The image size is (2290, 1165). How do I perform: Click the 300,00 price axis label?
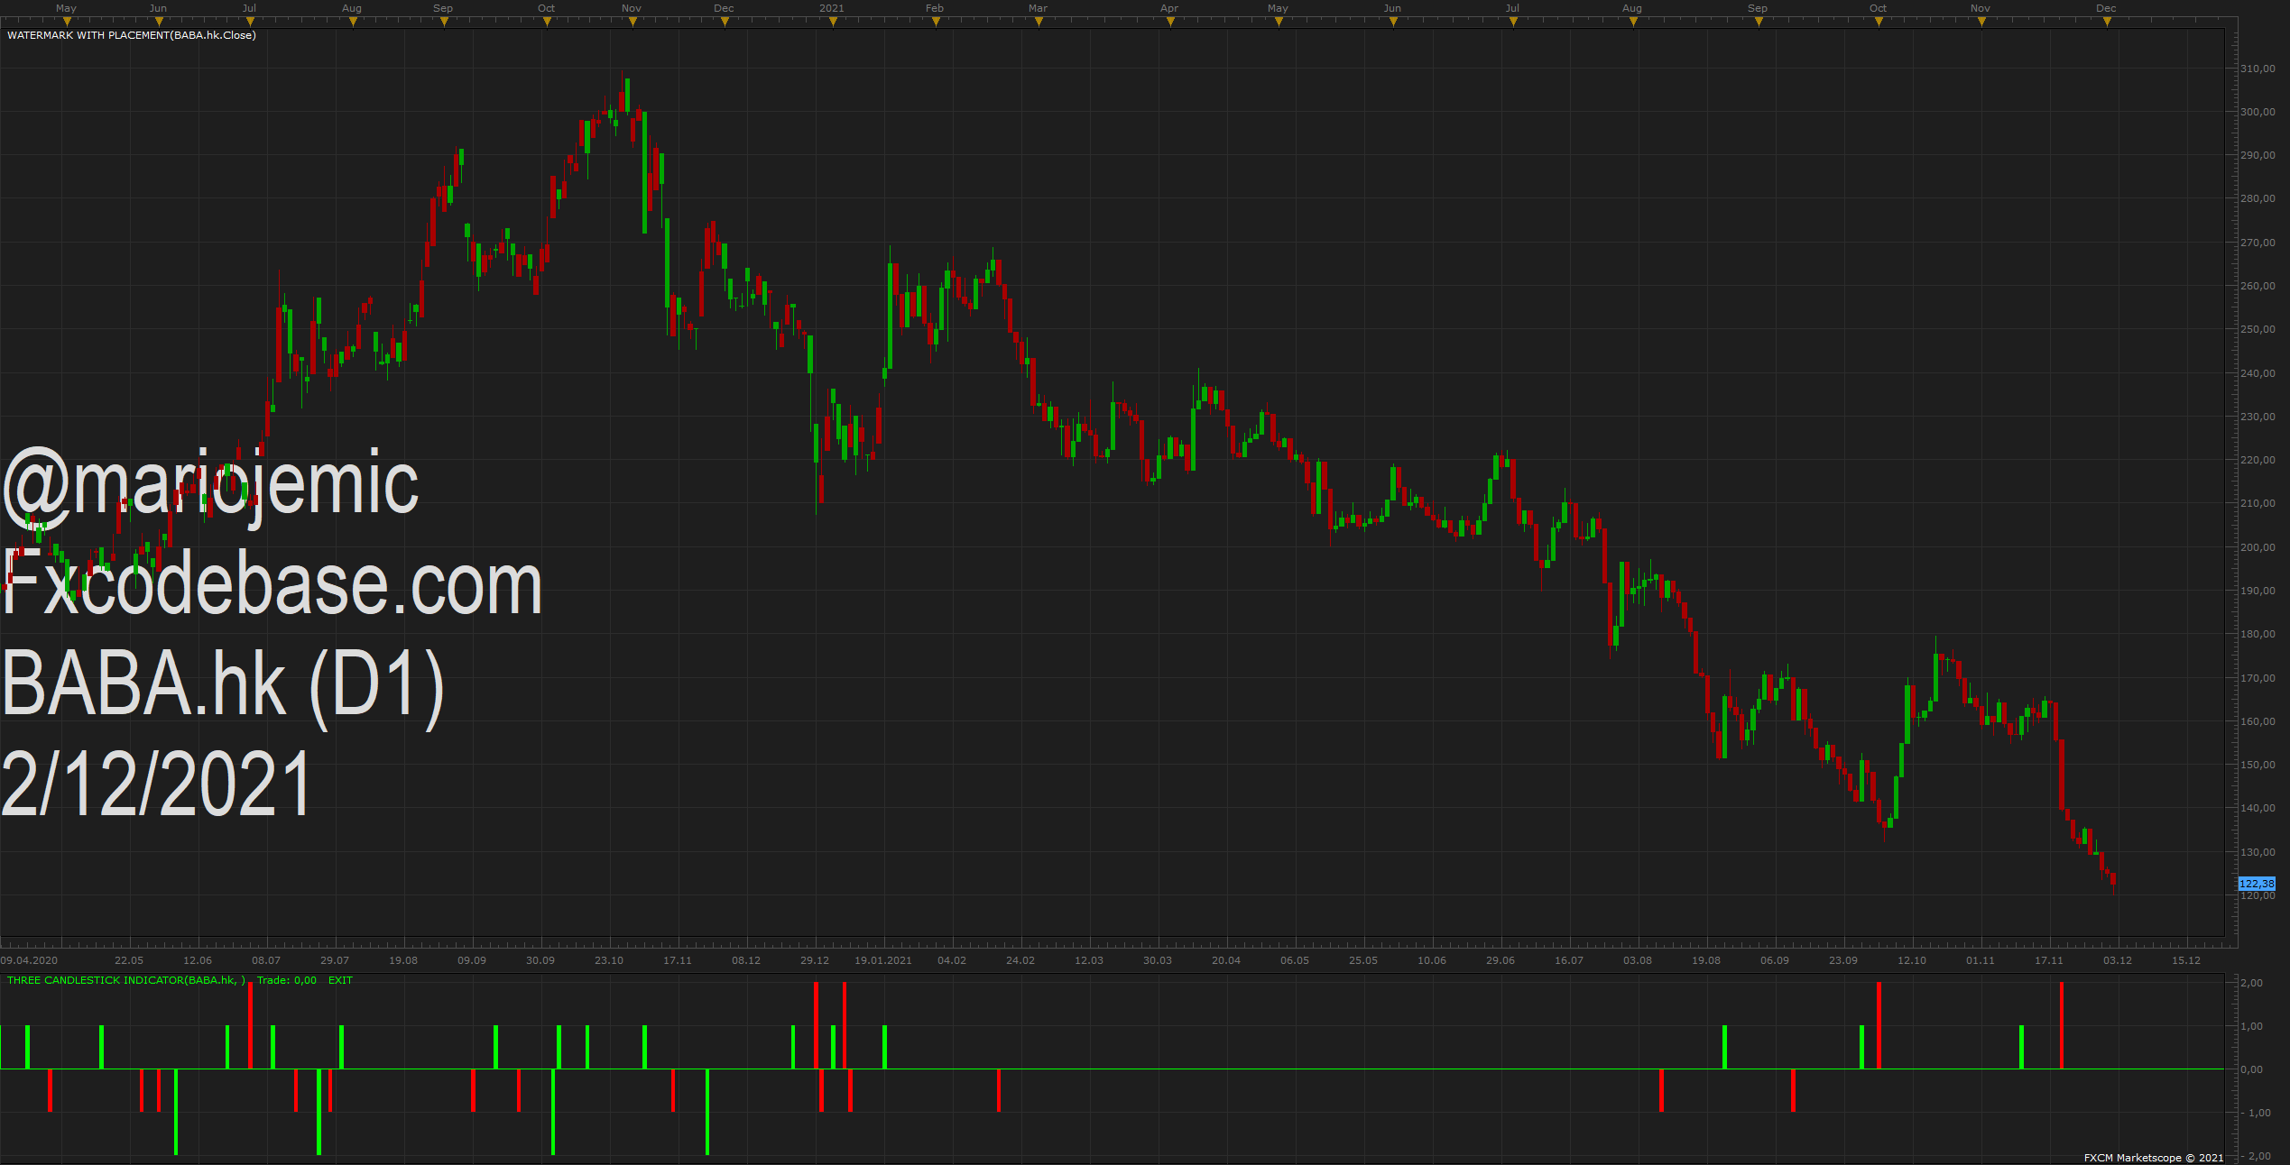coord(2257,112)
